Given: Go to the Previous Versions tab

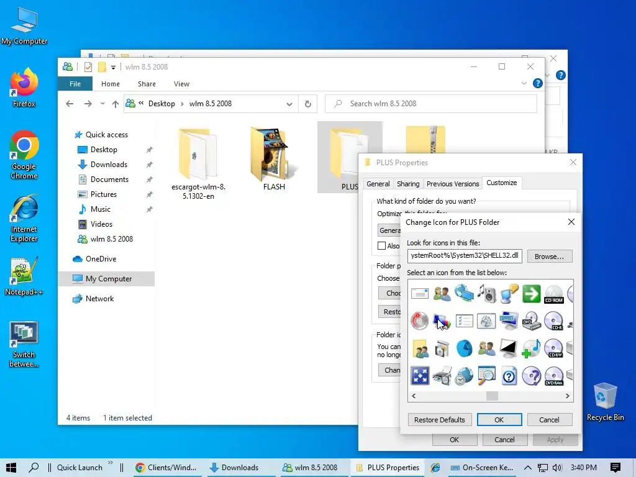Looking at the screenshot, I should [453, 184].
